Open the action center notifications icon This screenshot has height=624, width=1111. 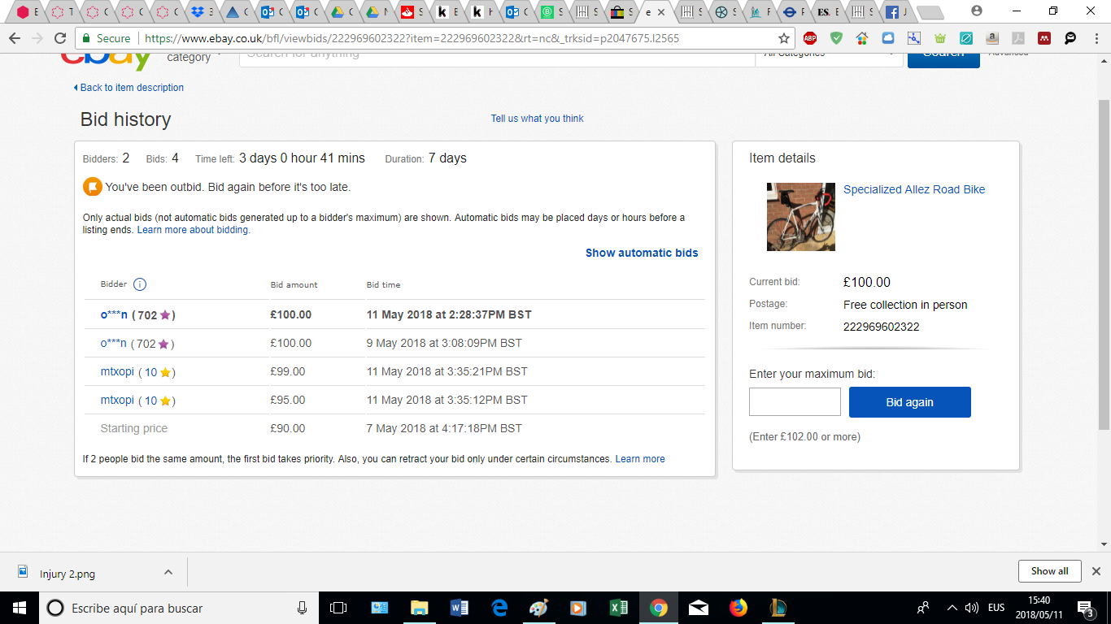pyautogui.click(x=1086, y=608)
